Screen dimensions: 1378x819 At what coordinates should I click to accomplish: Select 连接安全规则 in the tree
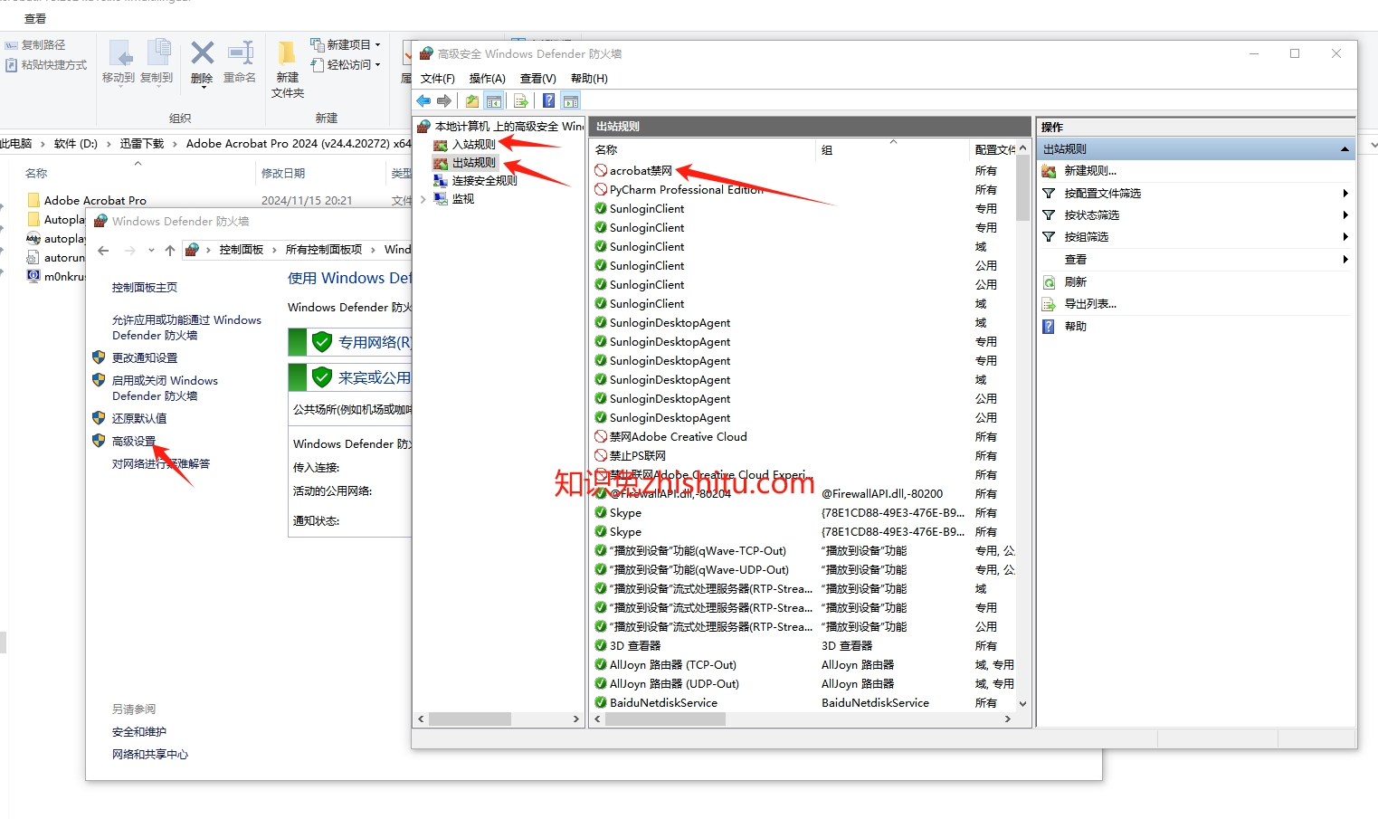pos(484,181)
